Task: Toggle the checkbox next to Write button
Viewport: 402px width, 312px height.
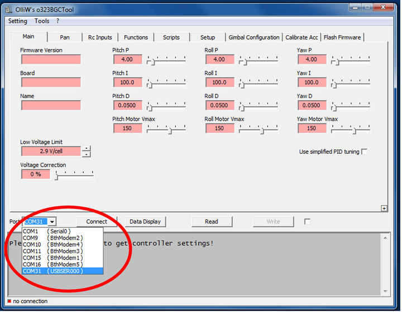Action: 307,221
